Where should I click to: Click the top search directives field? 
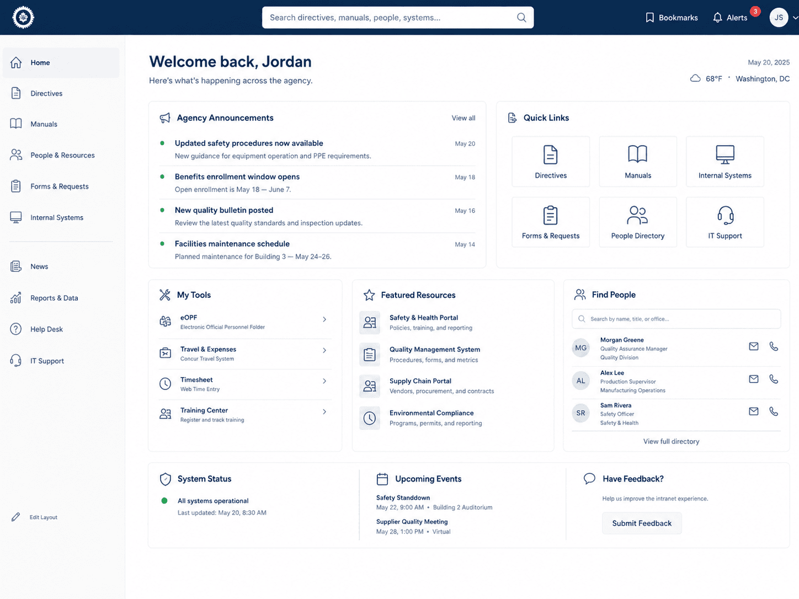coord(398,18)
